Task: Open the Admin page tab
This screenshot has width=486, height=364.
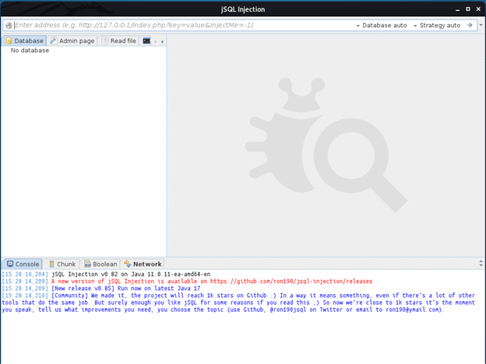Action: [x=72, y=40]
